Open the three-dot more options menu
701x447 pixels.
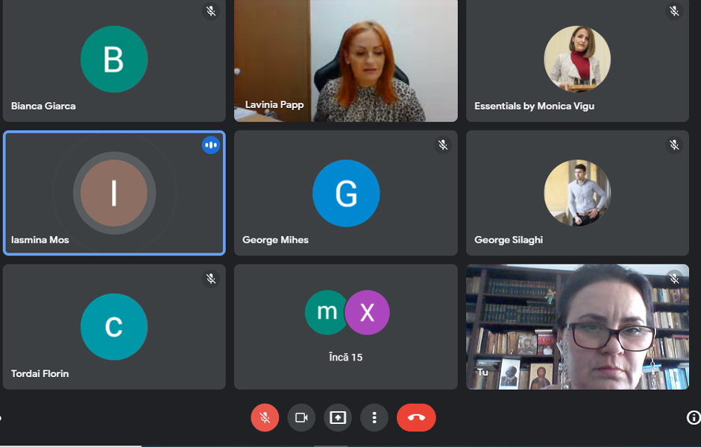pyautogui.click(x=374, y=417)
